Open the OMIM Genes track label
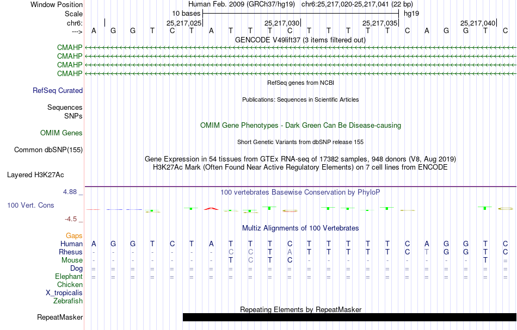Viewport: 517px width, 330px height. 61,133
